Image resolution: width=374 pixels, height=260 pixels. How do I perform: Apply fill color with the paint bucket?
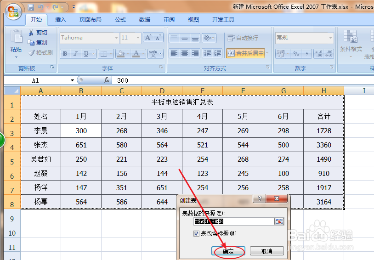point(121,54)
